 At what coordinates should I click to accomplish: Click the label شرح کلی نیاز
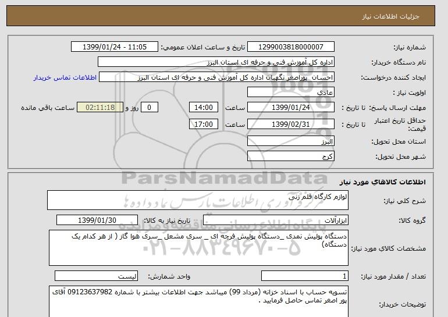coord(404,201)
